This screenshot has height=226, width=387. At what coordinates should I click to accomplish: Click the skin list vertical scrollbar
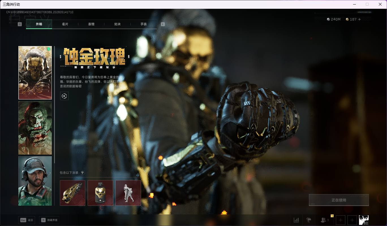[54, 105]
